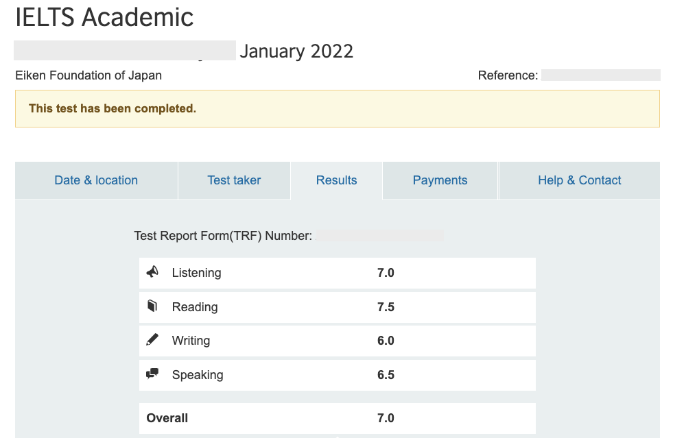Click the Speaking speech bubbles icon
Viewport: 673px width, 438px height.
152,374
